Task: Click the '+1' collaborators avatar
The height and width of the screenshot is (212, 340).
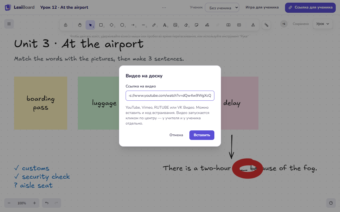Action: [x=284, y=24]
